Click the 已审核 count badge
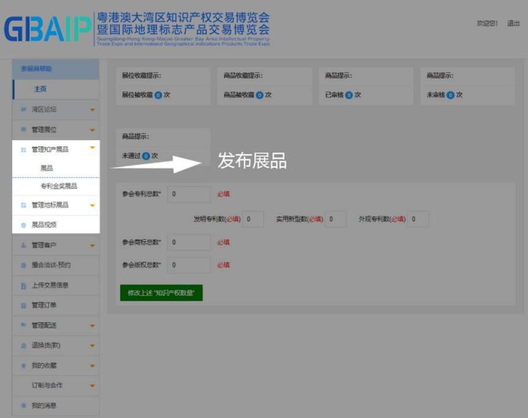The width and height of the screenshot is (528, 418). click(349, 95)
